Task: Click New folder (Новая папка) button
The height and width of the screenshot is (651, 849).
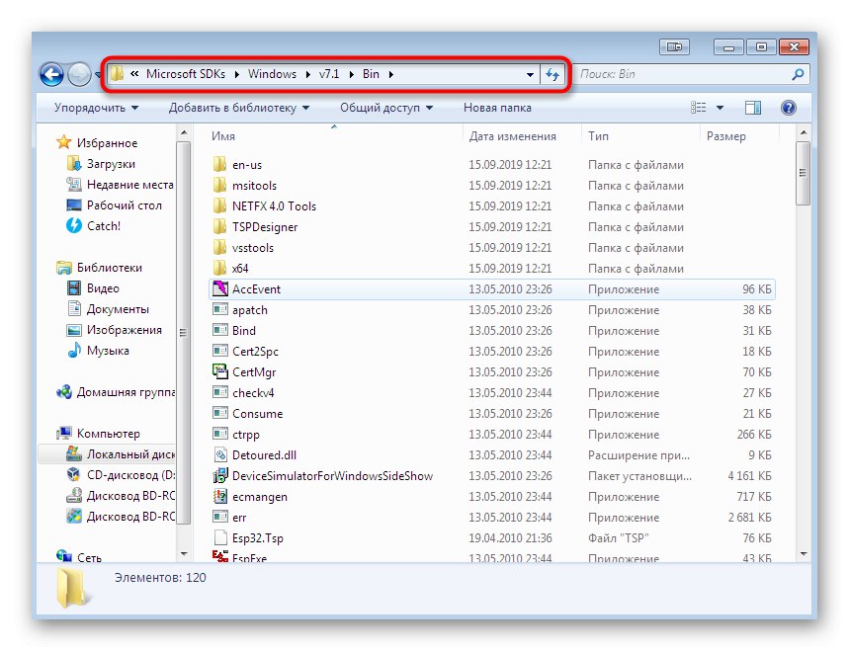Action: 497,108
